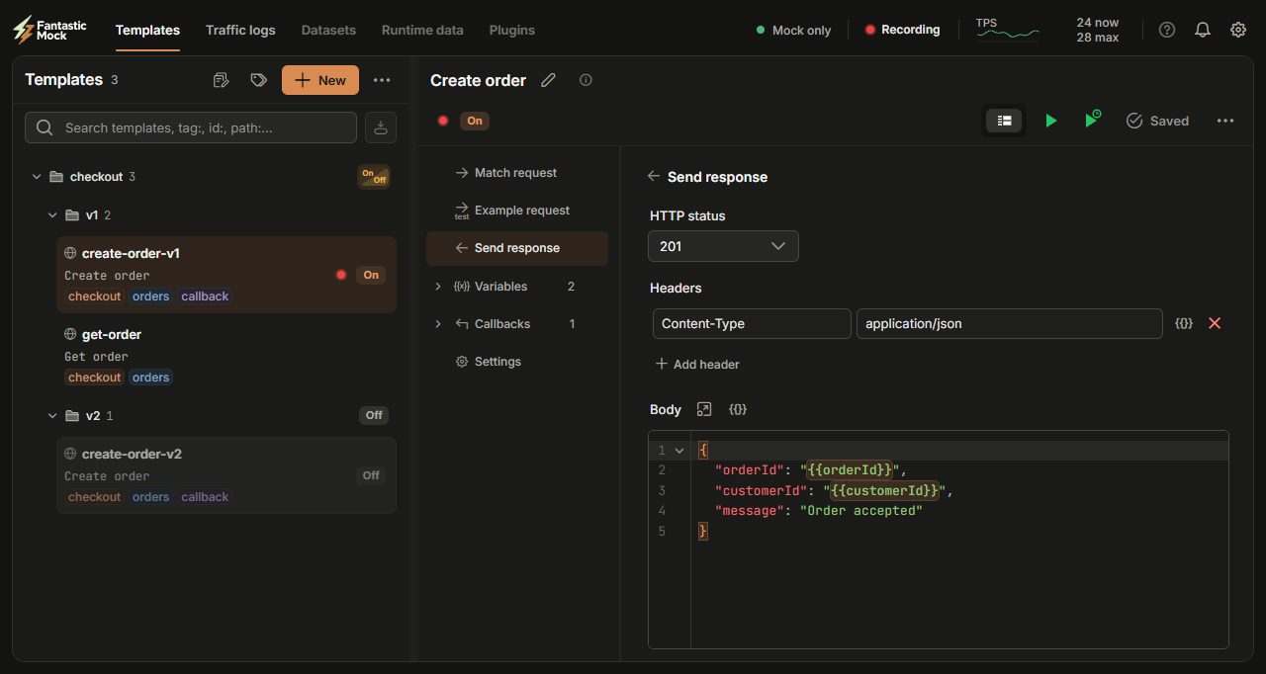Fold the JSON body at line 1

(679, 451)
